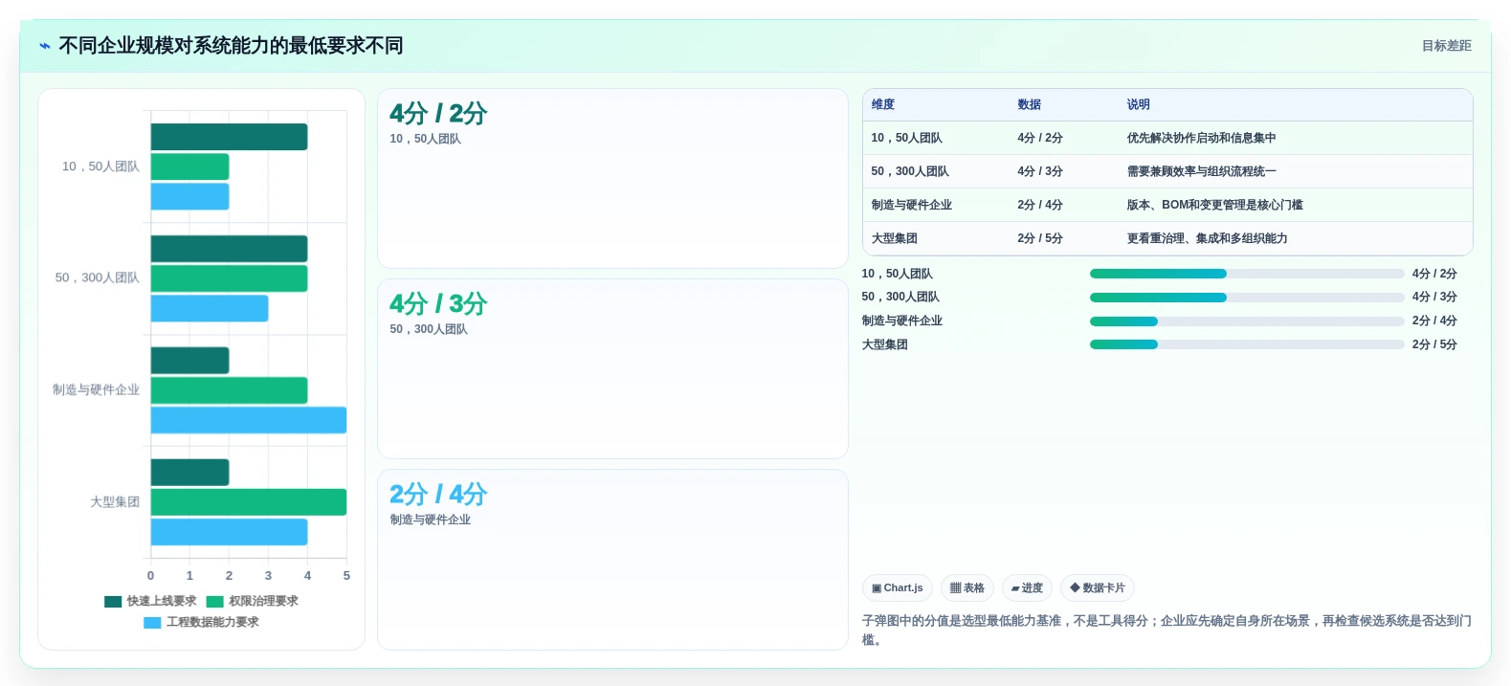Open the 2分 / 4分 data card
Image resolution: width=1511 pixels, height=686 pixels.
(x=612, y=560)
